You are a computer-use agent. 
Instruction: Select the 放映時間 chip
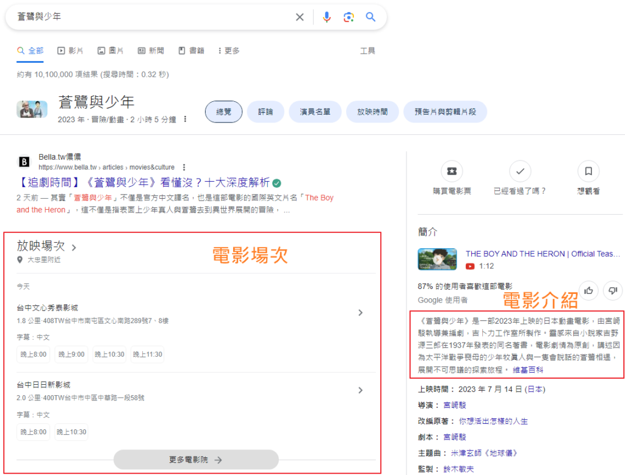[x=372, y=112]
